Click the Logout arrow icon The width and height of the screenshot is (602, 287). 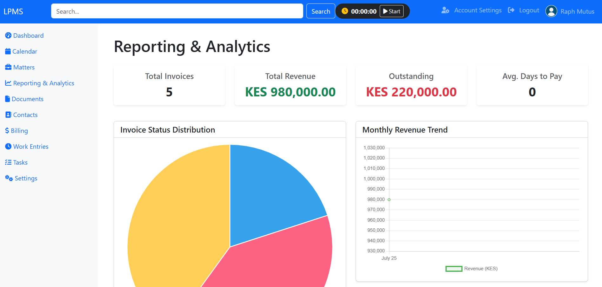[x=511, y=10]
